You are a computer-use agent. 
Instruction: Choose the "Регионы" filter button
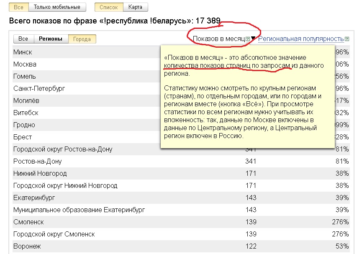(51, 39)
